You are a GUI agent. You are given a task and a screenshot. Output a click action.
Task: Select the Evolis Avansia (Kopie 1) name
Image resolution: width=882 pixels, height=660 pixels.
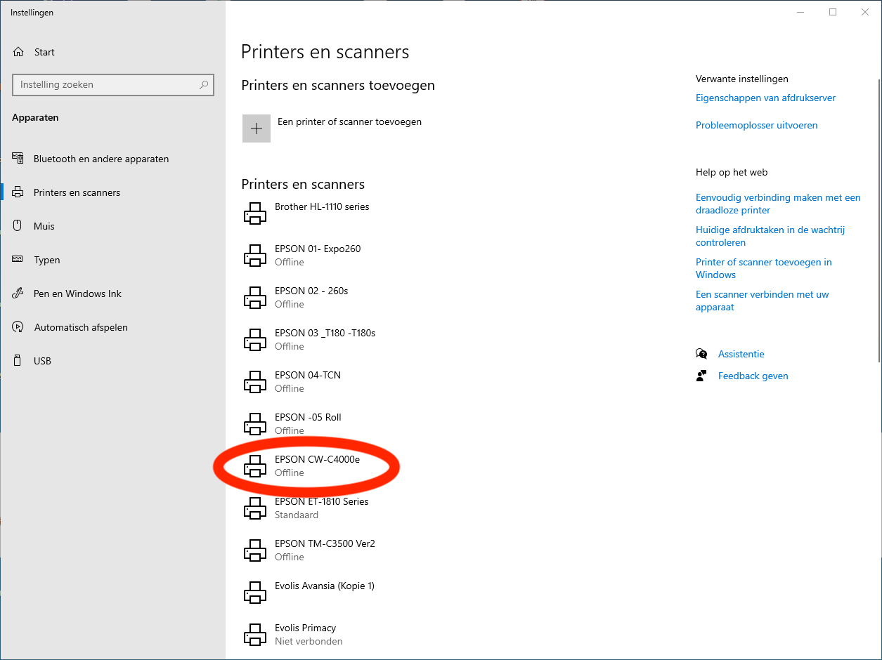[325, 586]
